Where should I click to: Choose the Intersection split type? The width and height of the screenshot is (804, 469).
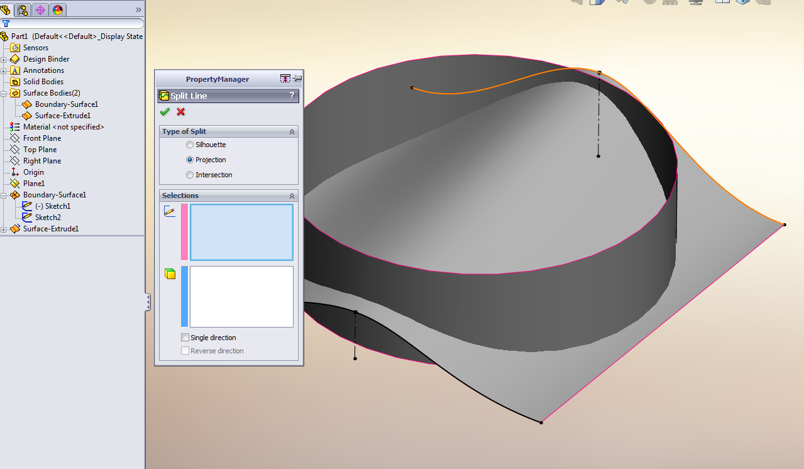pyautogui.click(x=190, y=175)
